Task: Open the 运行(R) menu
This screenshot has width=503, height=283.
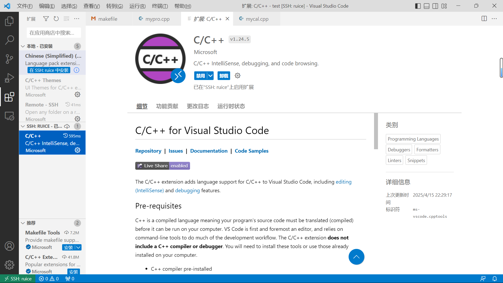Action: coord(137,6)
